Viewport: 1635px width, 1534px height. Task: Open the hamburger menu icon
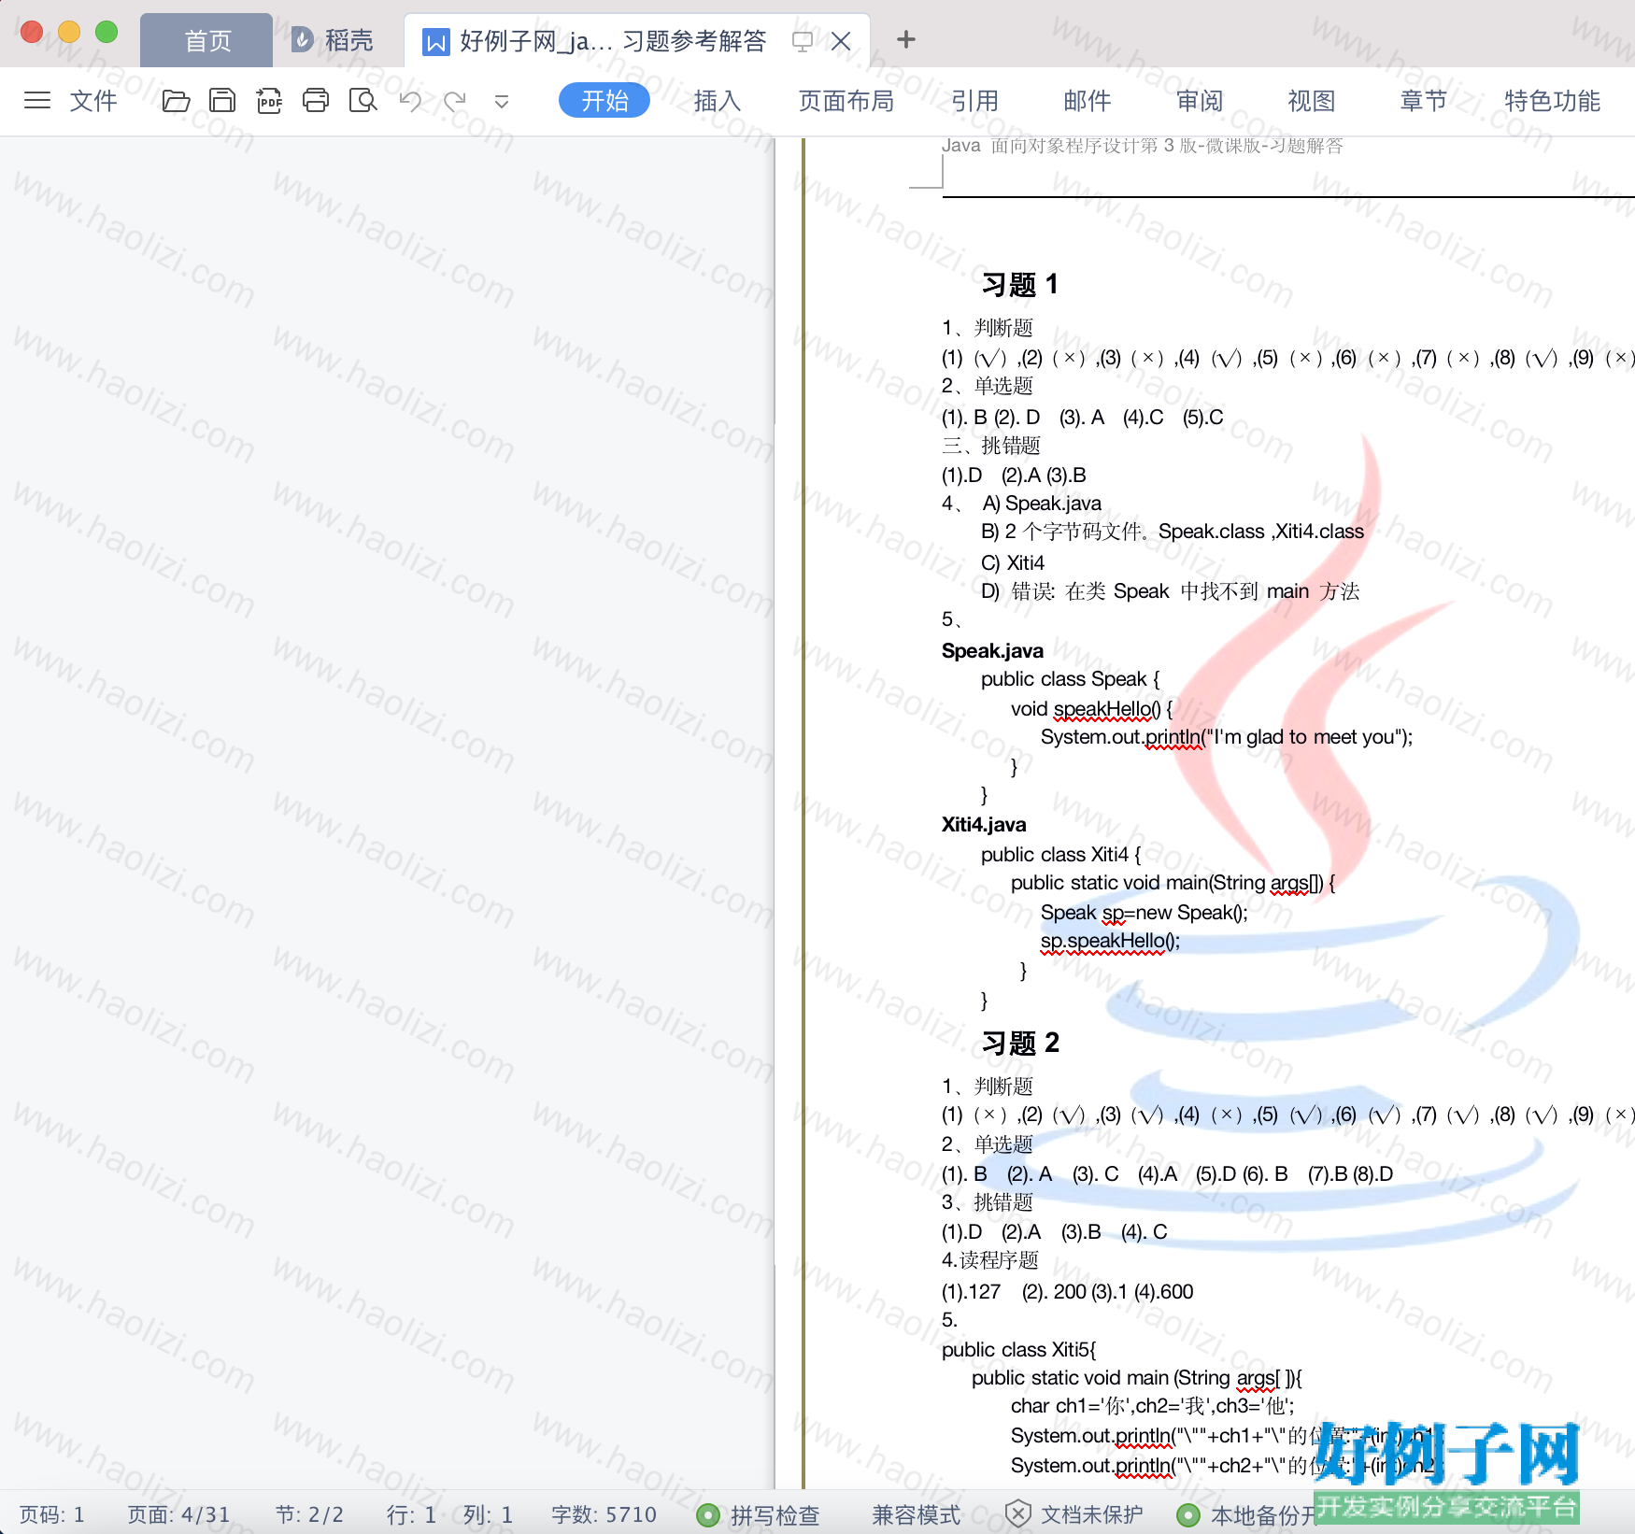(x=37, y=100)
